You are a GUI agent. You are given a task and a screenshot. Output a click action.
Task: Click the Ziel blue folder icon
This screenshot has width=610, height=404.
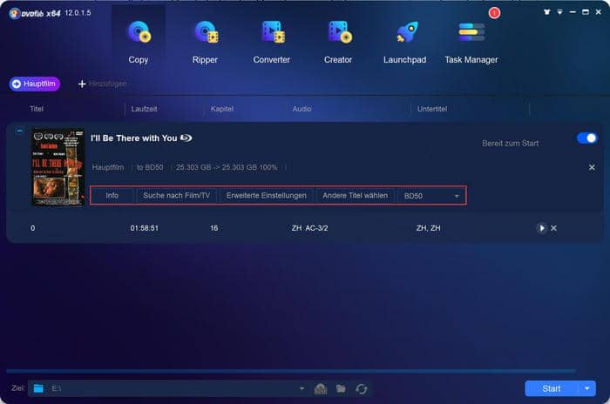38,388
